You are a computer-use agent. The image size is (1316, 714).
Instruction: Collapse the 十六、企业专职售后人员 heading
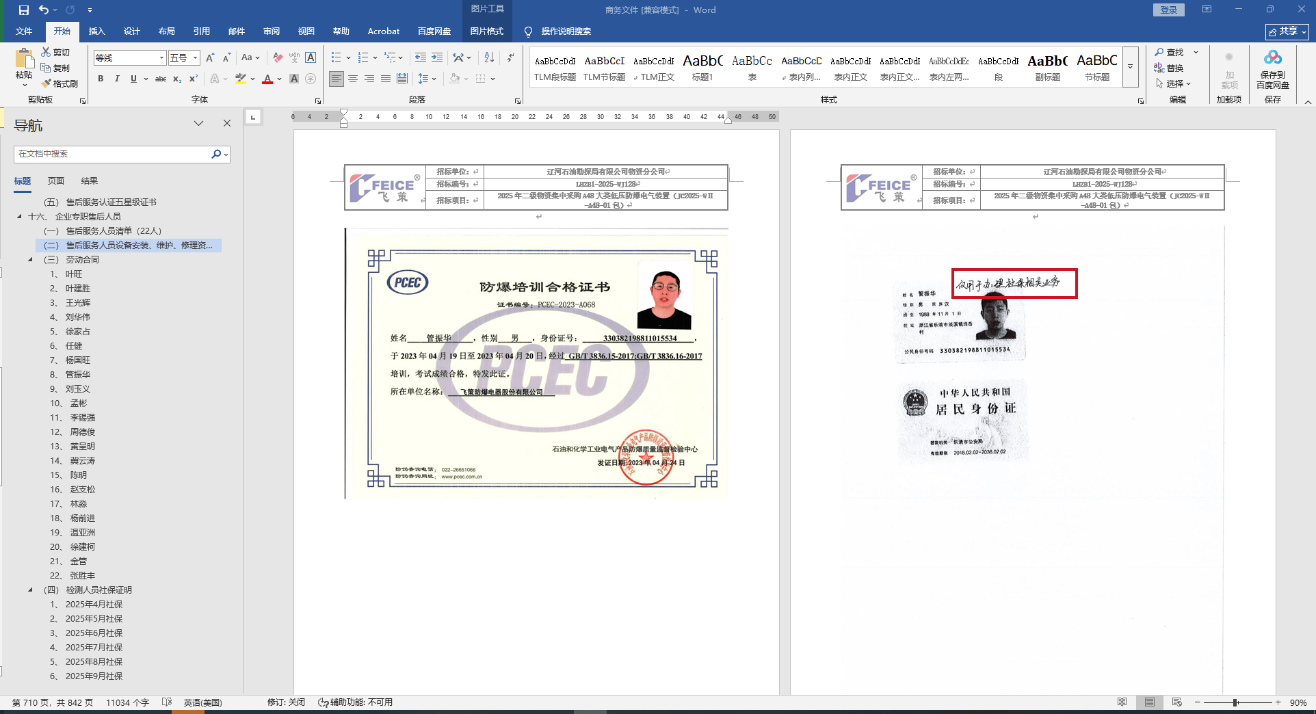[x=20, y=217]
